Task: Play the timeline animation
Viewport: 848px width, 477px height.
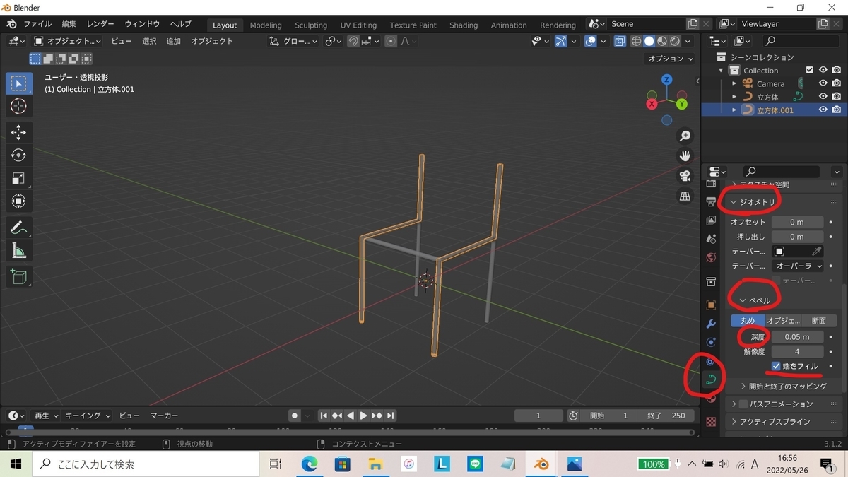Action: pos(363,416)
